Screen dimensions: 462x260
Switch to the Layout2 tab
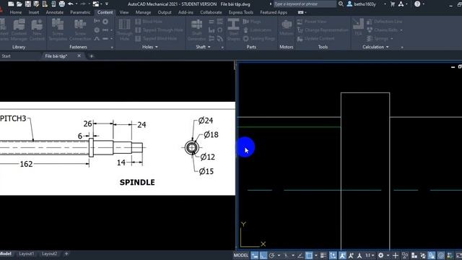[x=49, y=253]
